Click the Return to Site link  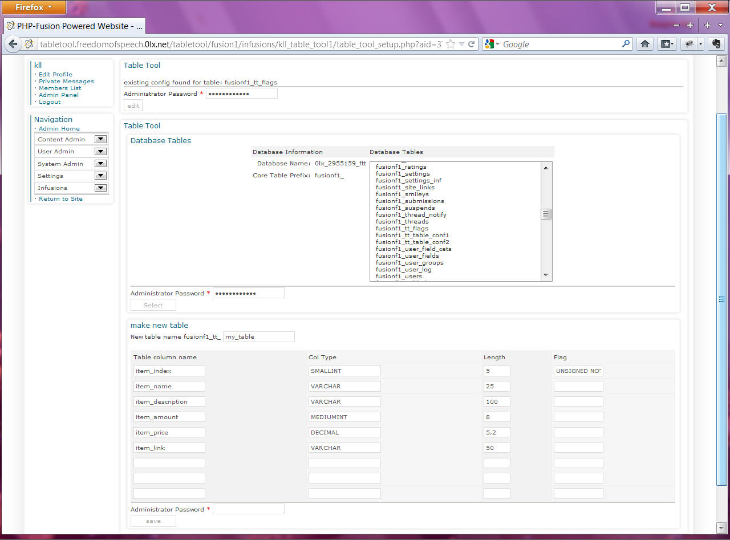point(60,199)
